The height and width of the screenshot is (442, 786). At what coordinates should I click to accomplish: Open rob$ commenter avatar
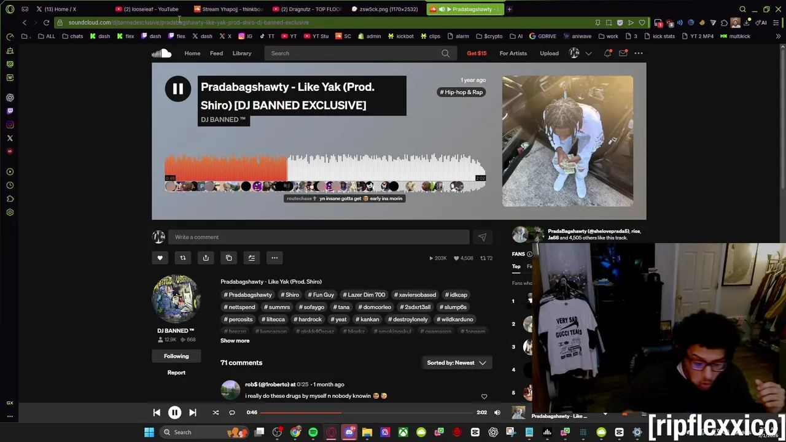click(x=230, y=390)
